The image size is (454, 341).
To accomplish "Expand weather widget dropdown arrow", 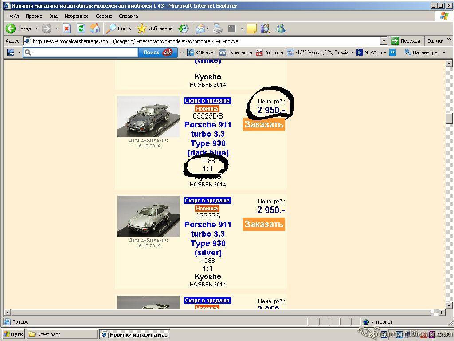I will tap(352, 52).
